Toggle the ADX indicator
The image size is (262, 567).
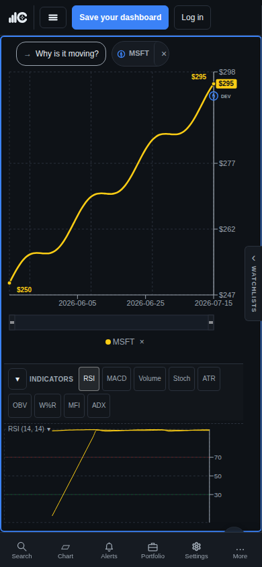(x=99, y=406)
